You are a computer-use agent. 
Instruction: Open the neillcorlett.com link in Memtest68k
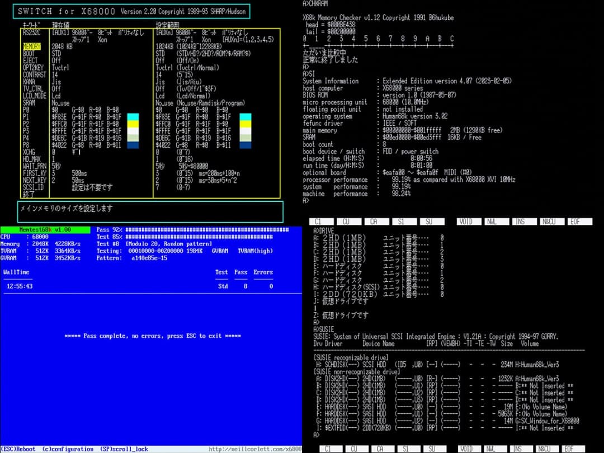256,449
